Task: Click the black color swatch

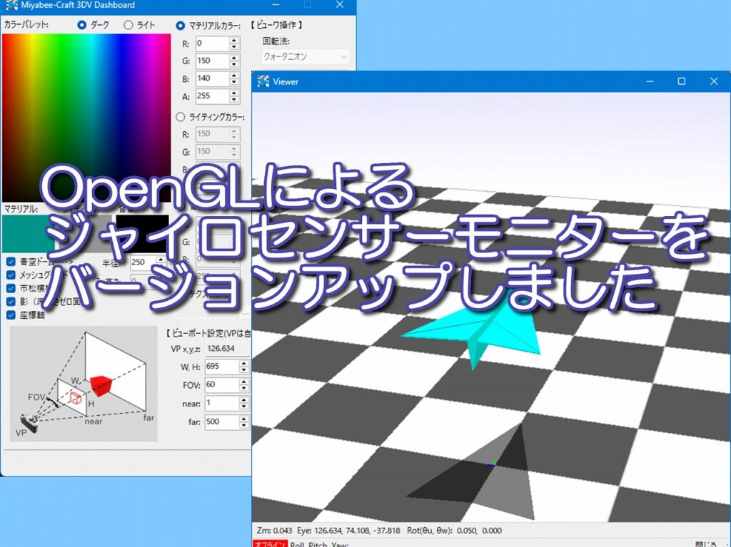Action: coord(142,233)
